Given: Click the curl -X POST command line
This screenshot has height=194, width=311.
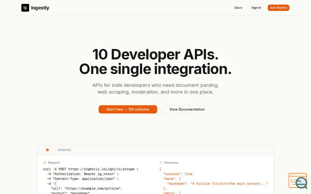Looking at the screenshot, I should (x=91, y=169).
